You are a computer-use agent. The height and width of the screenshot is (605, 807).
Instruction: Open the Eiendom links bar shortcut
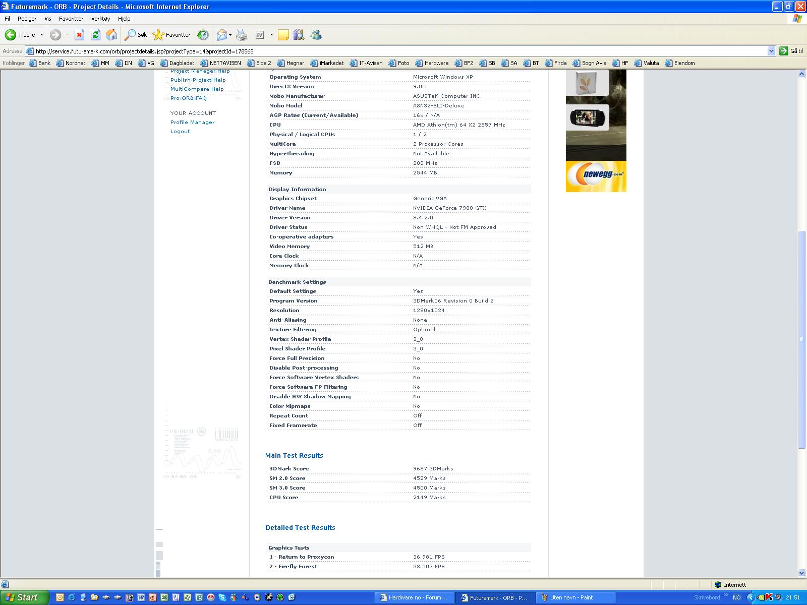click(680, 63)
